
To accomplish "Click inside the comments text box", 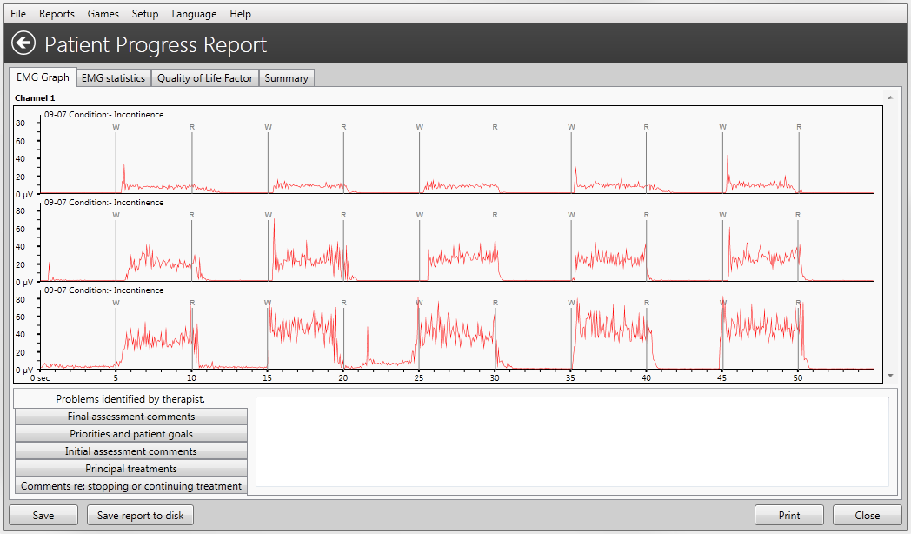I will click(x=571, y=442).
